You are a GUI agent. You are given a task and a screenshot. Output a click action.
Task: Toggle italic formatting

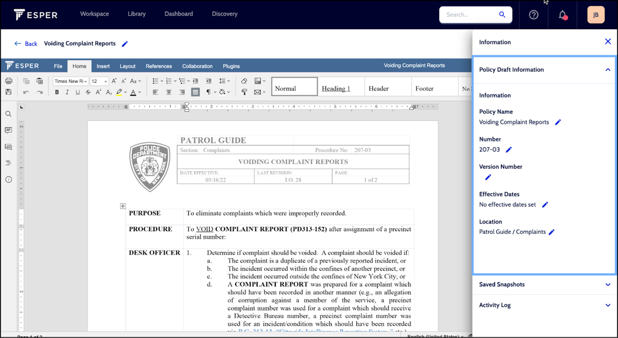[67, 92]
